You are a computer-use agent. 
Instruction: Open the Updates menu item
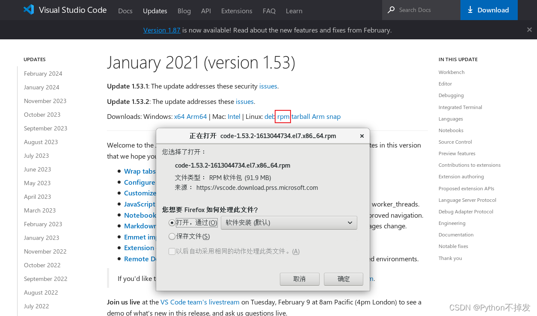[155, 11]
